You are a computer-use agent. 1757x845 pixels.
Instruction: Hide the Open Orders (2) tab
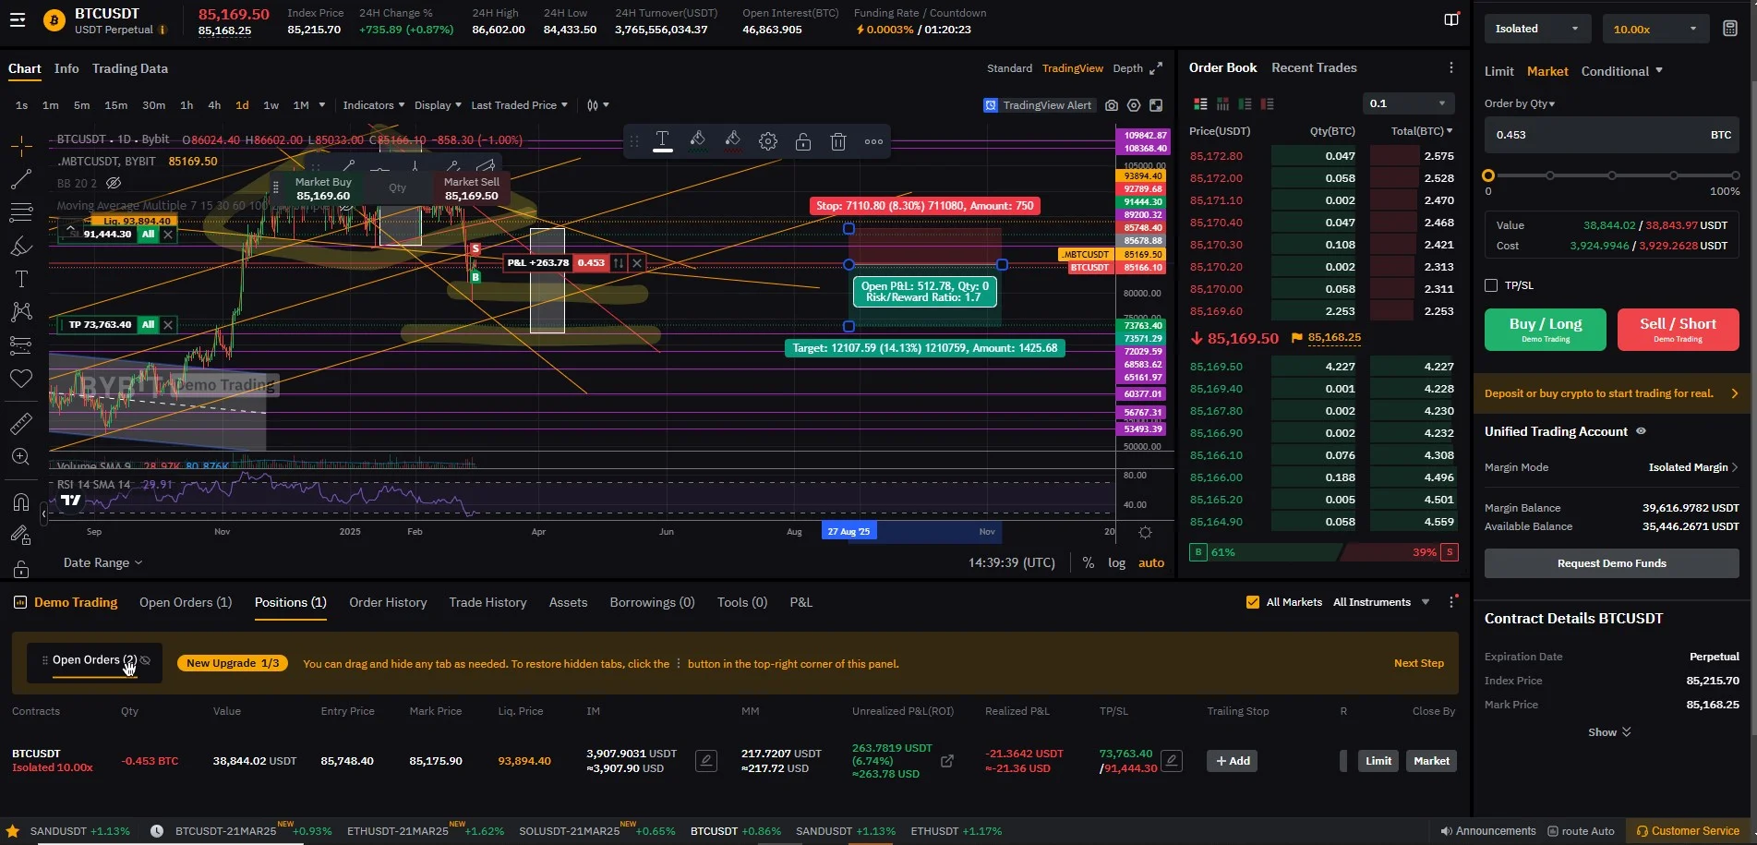coord(146,660)
